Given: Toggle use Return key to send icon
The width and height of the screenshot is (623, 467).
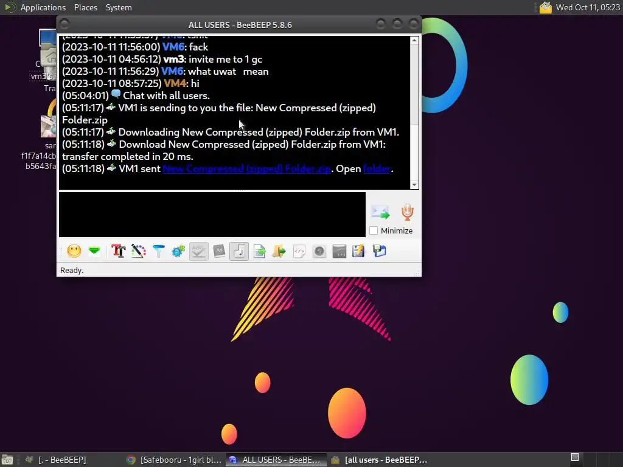Looking at the screenshot, I should pos(239,251).
